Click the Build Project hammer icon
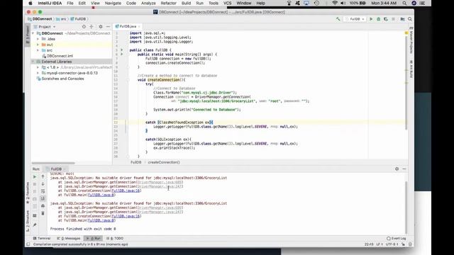454x255 pixels. pyautogui.click(x=338, y=19)
